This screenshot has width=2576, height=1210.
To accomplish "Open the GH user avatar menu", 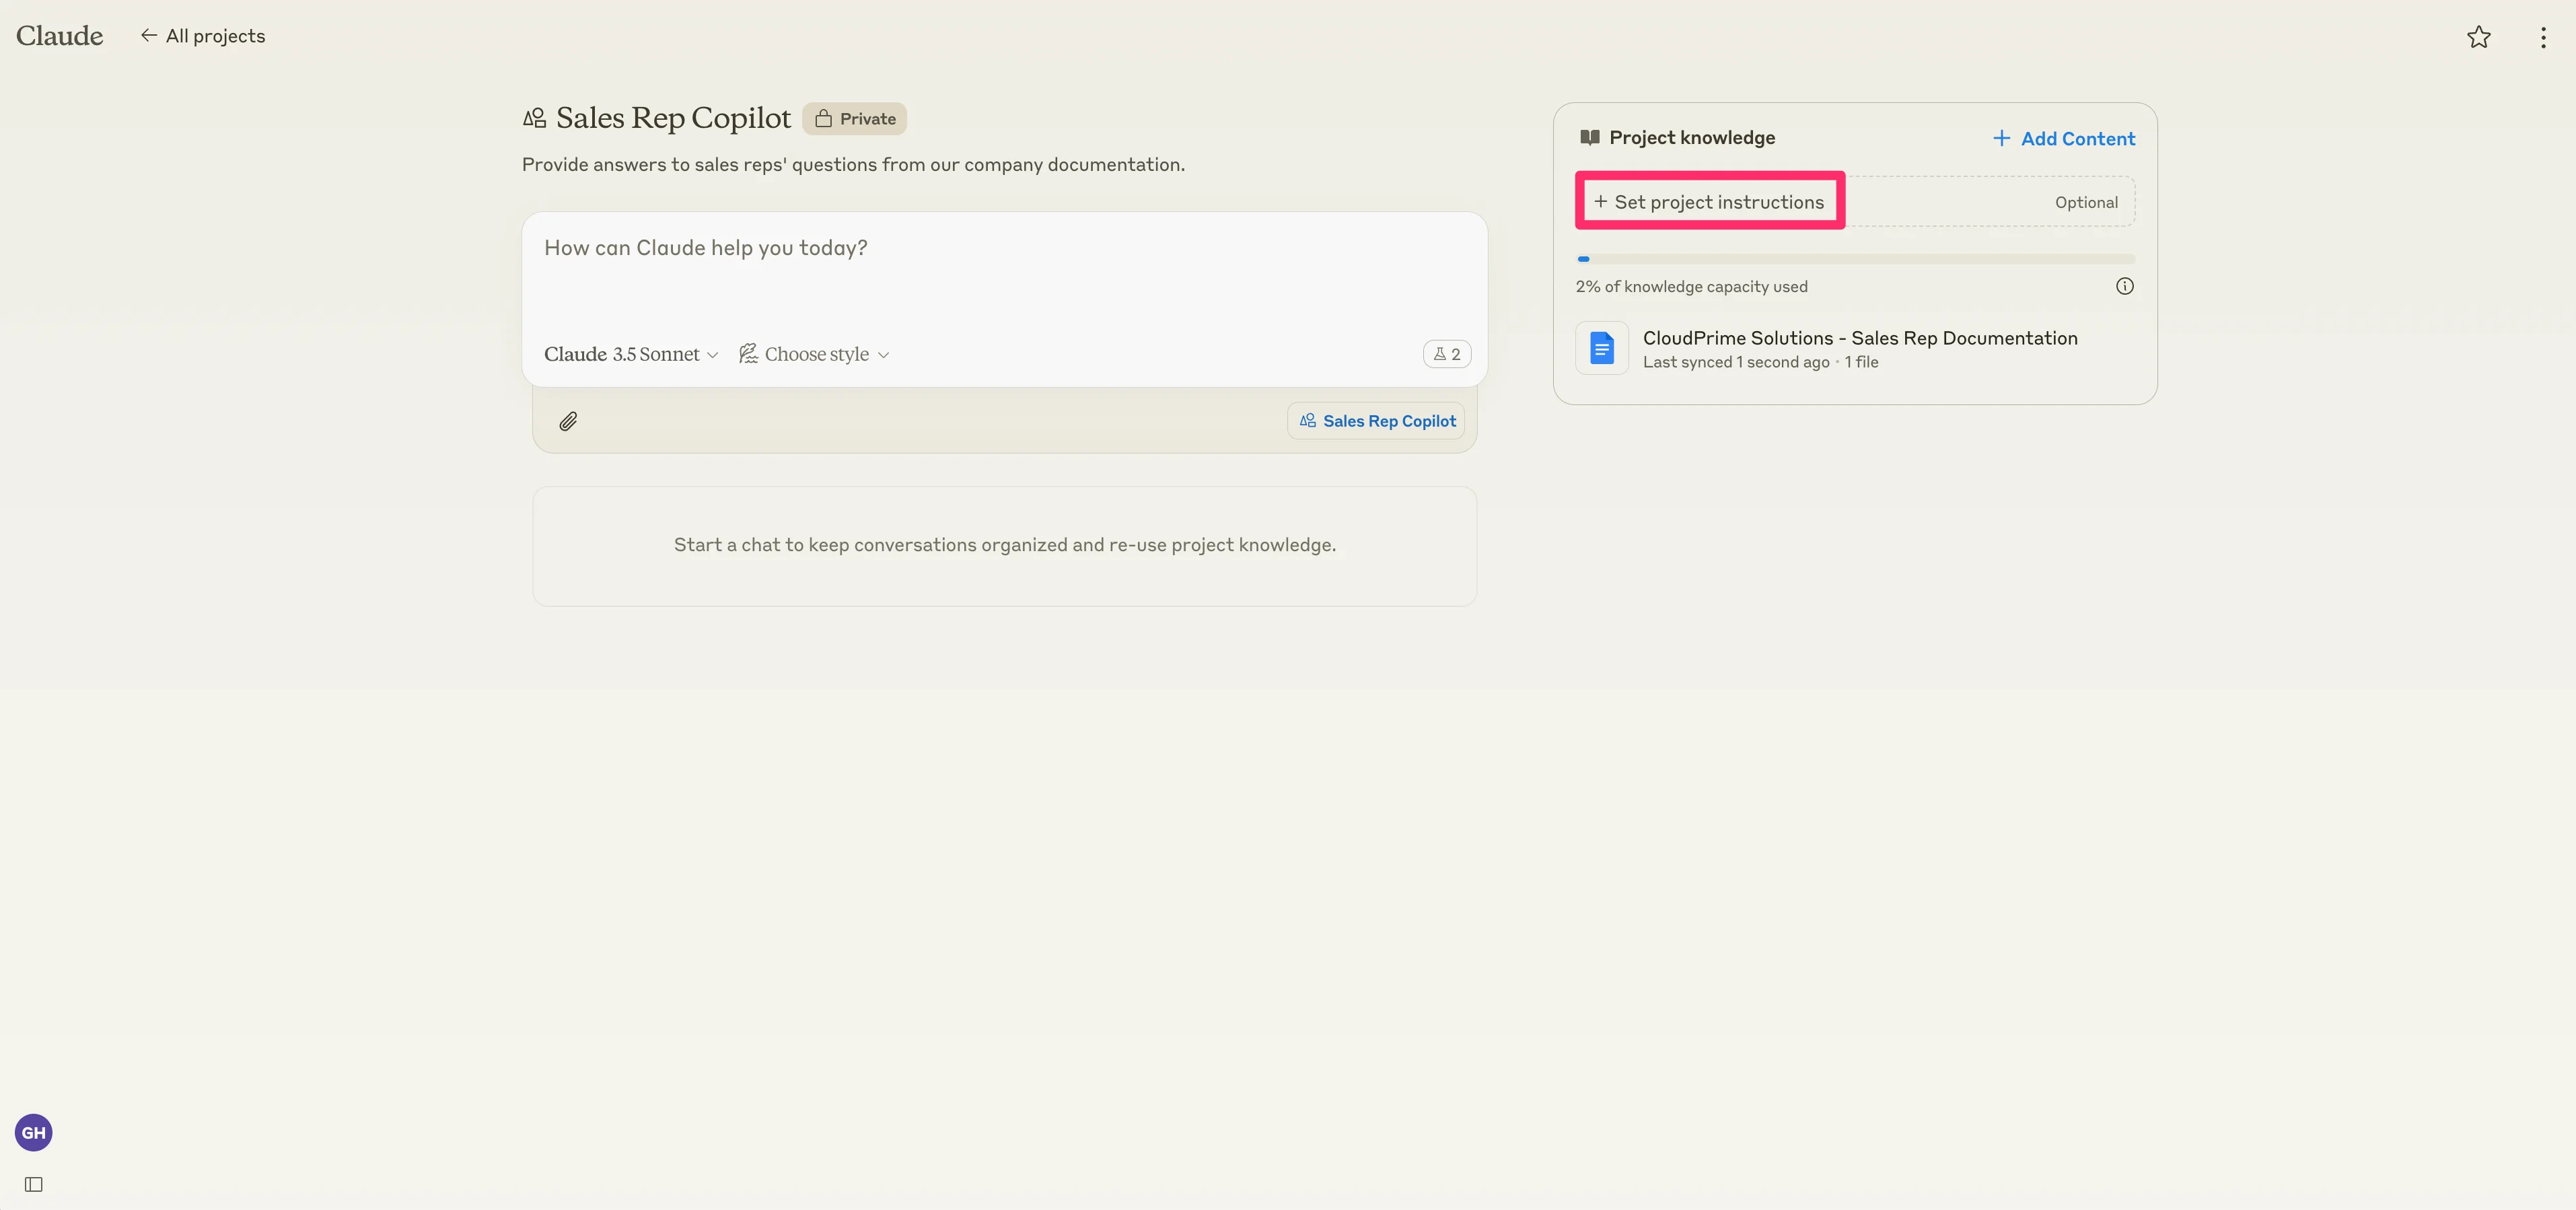I will 33,1132.
